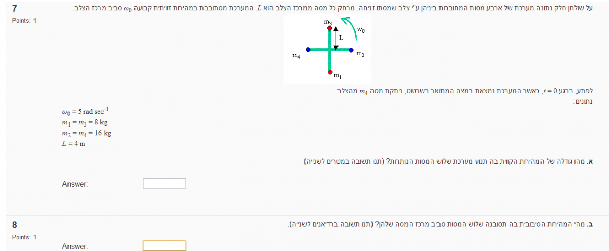The image size is (609, 251).
Task: Click the black double-headed L arrow
Action: (x=336, y=37)
